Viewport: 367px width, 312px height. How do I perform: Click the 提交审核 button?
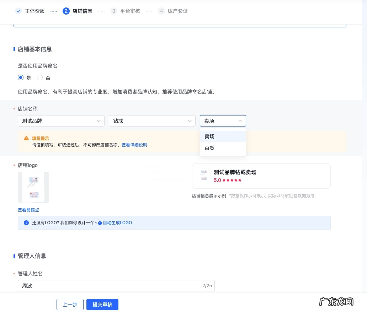[x=102, y=305]
